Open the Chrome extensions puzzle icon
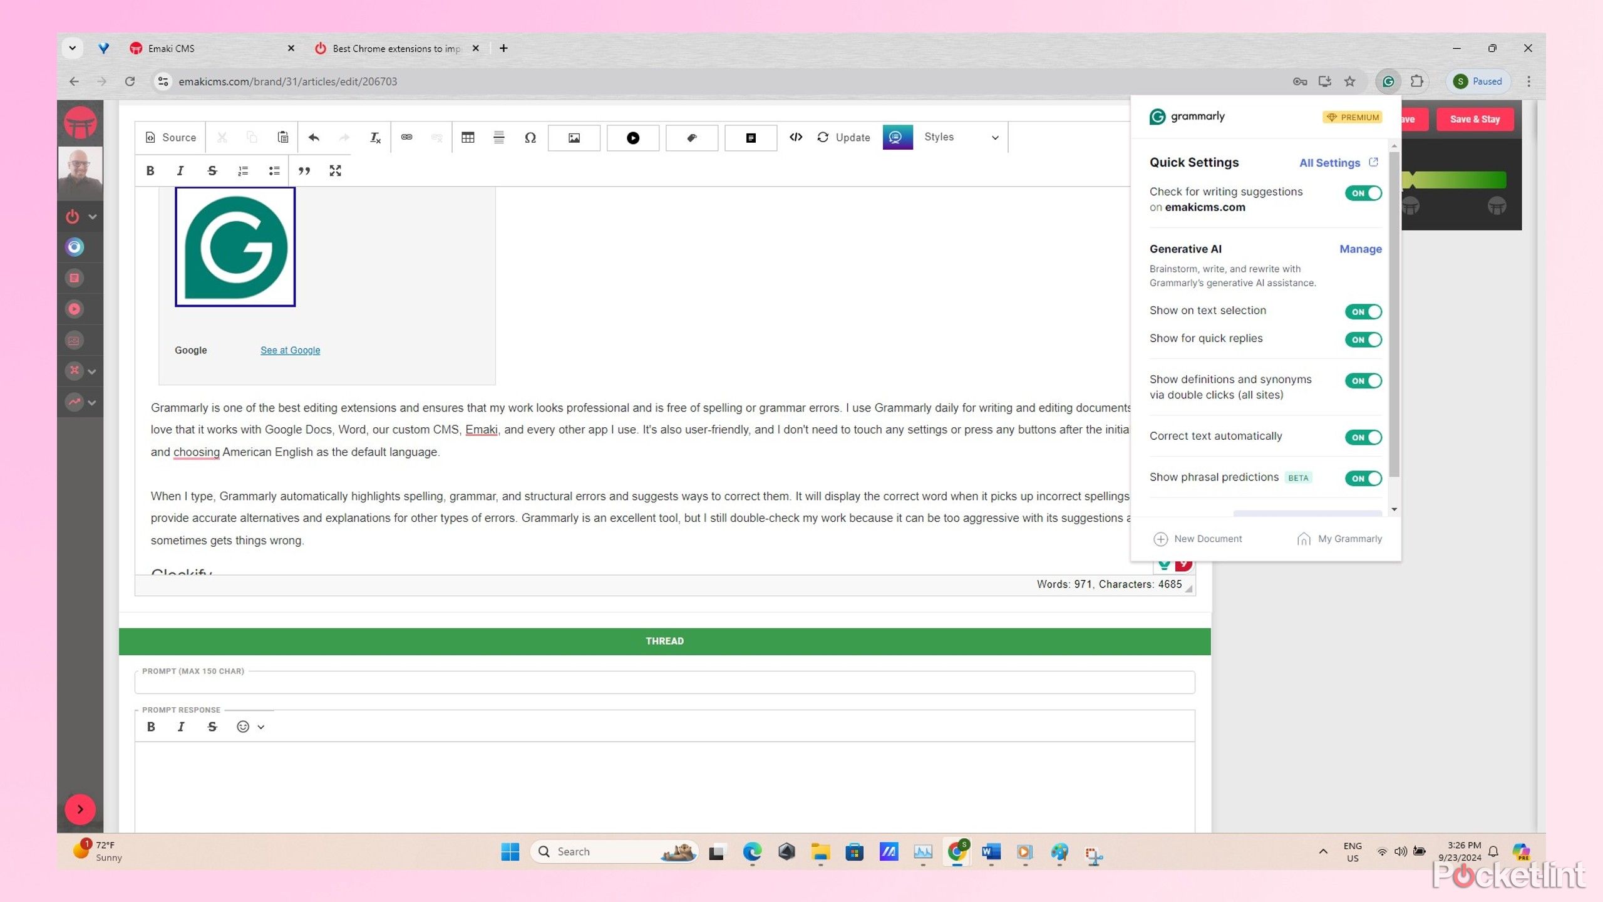The image size is (1603, 902). (1416, 81)
